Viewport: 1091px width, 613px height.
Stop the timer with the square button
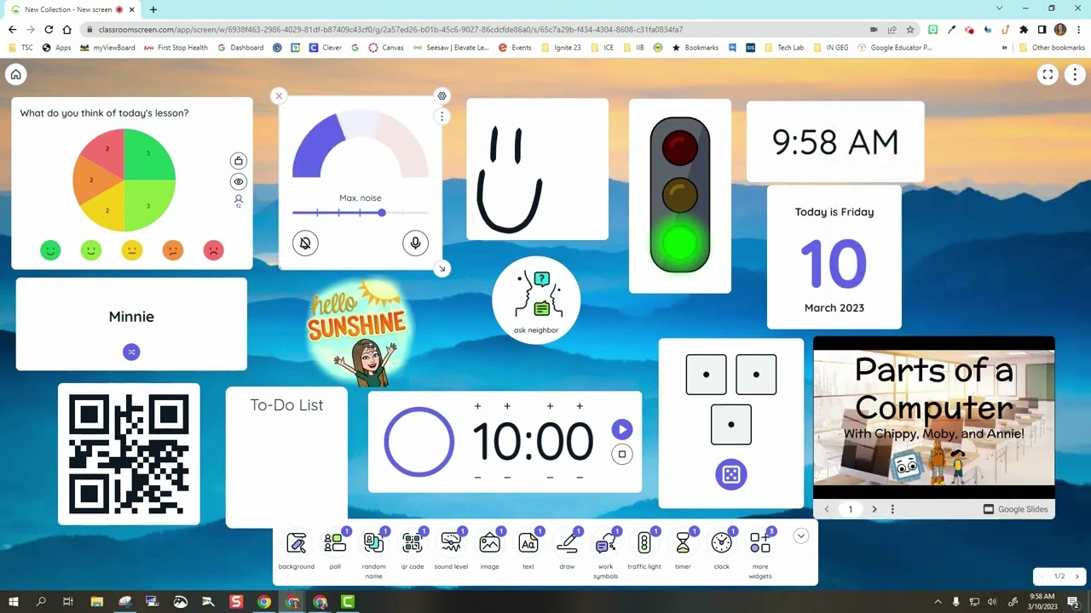tap(622, 455)
